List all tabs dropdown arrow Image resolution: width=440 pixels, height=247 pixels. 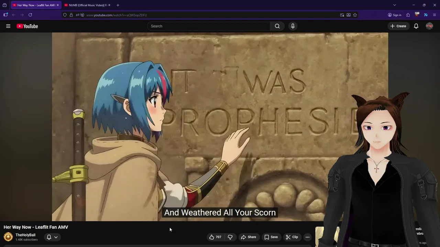(x=395, y=5)
